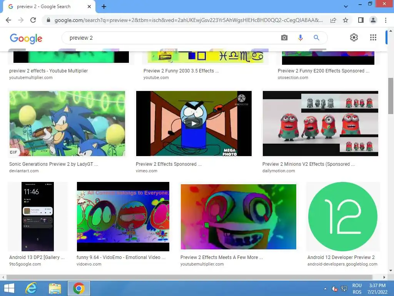Click the muted volume tray icon
Screen dimensions: 394x296
coord(334,289)
